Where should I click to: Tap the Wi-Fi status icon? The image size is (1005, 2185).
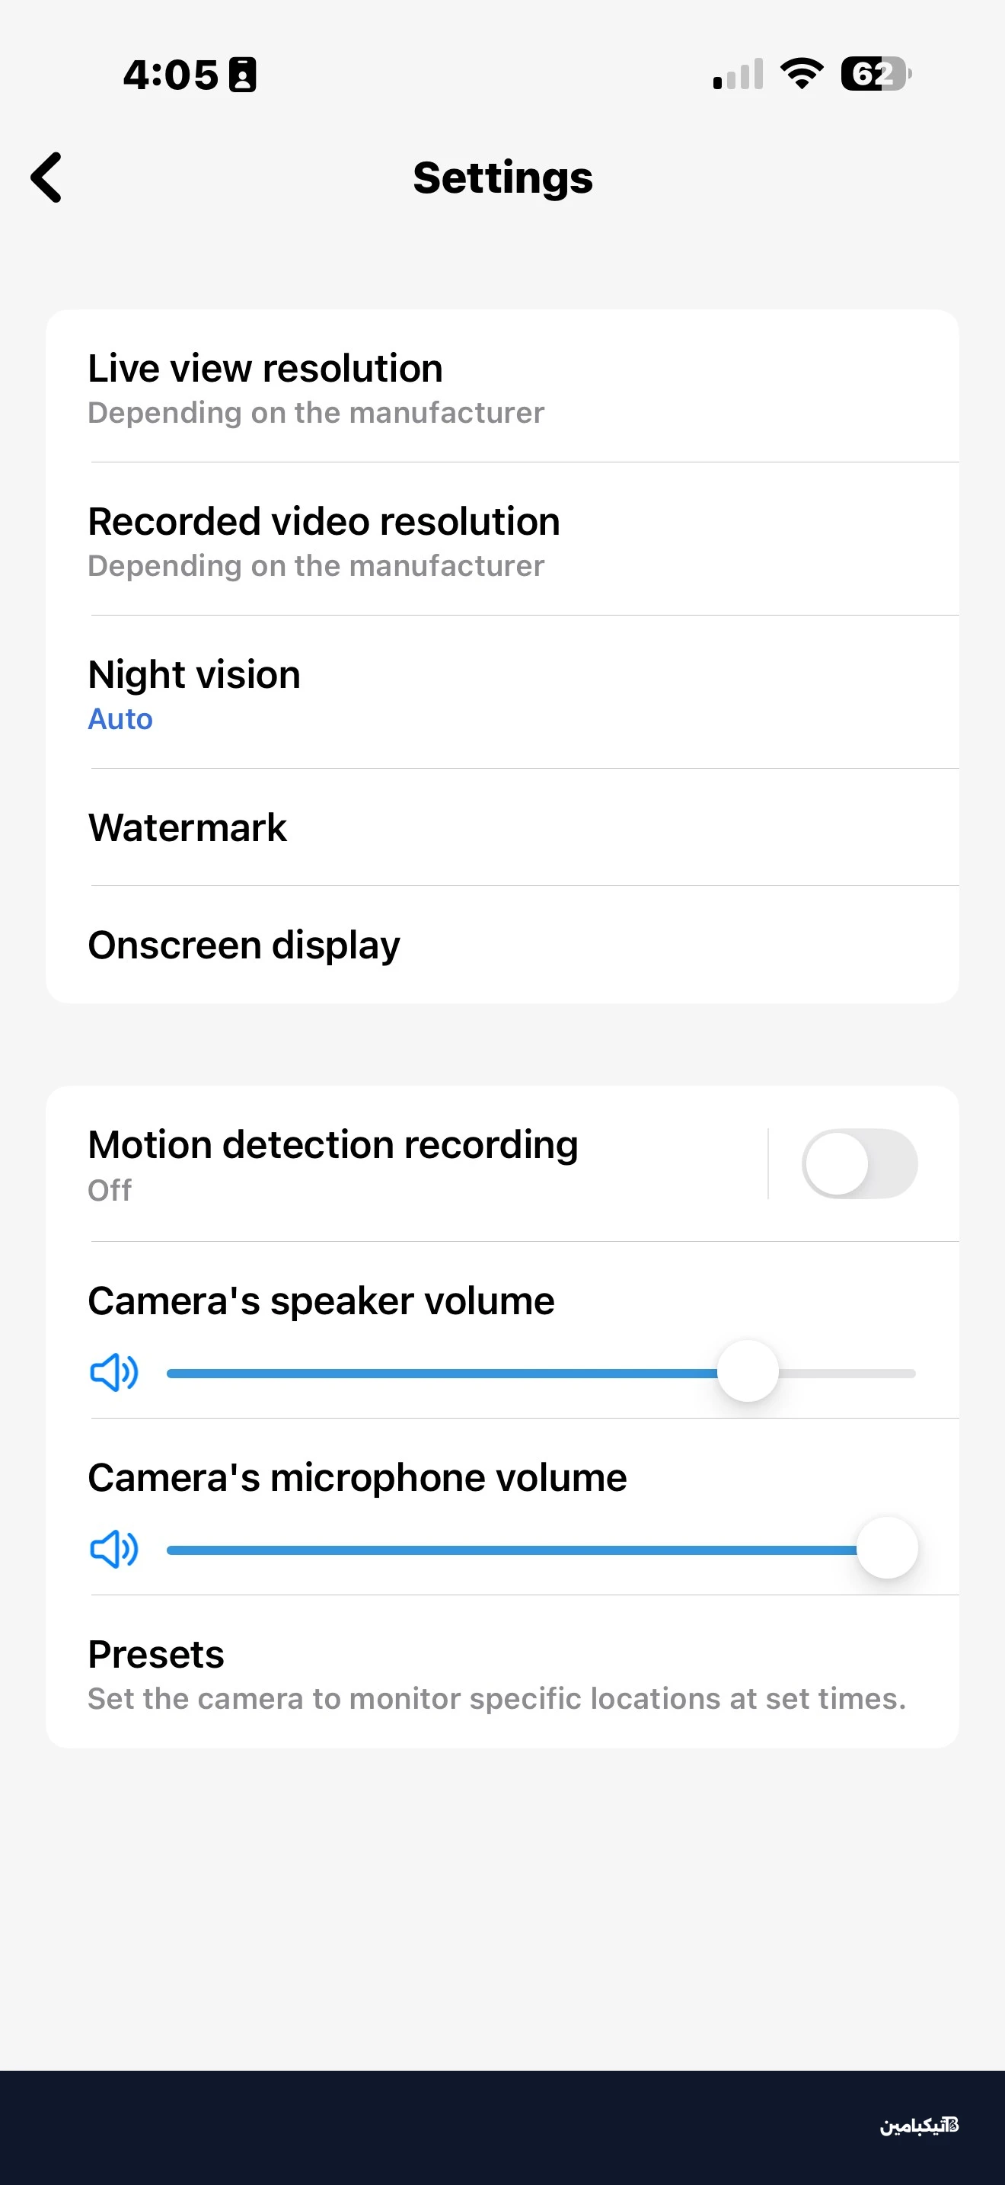tap(802, 74)
